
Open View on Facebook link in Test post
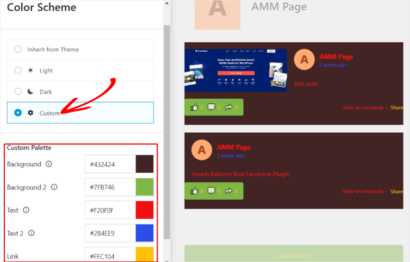(363, 108)
